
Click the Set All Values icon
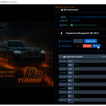[59, 41]
